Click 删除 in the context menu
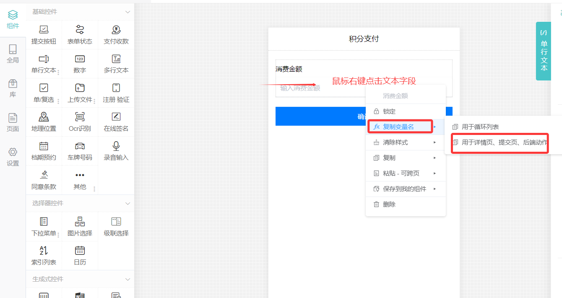The image size is (562, 298). [x=389, y=205]
